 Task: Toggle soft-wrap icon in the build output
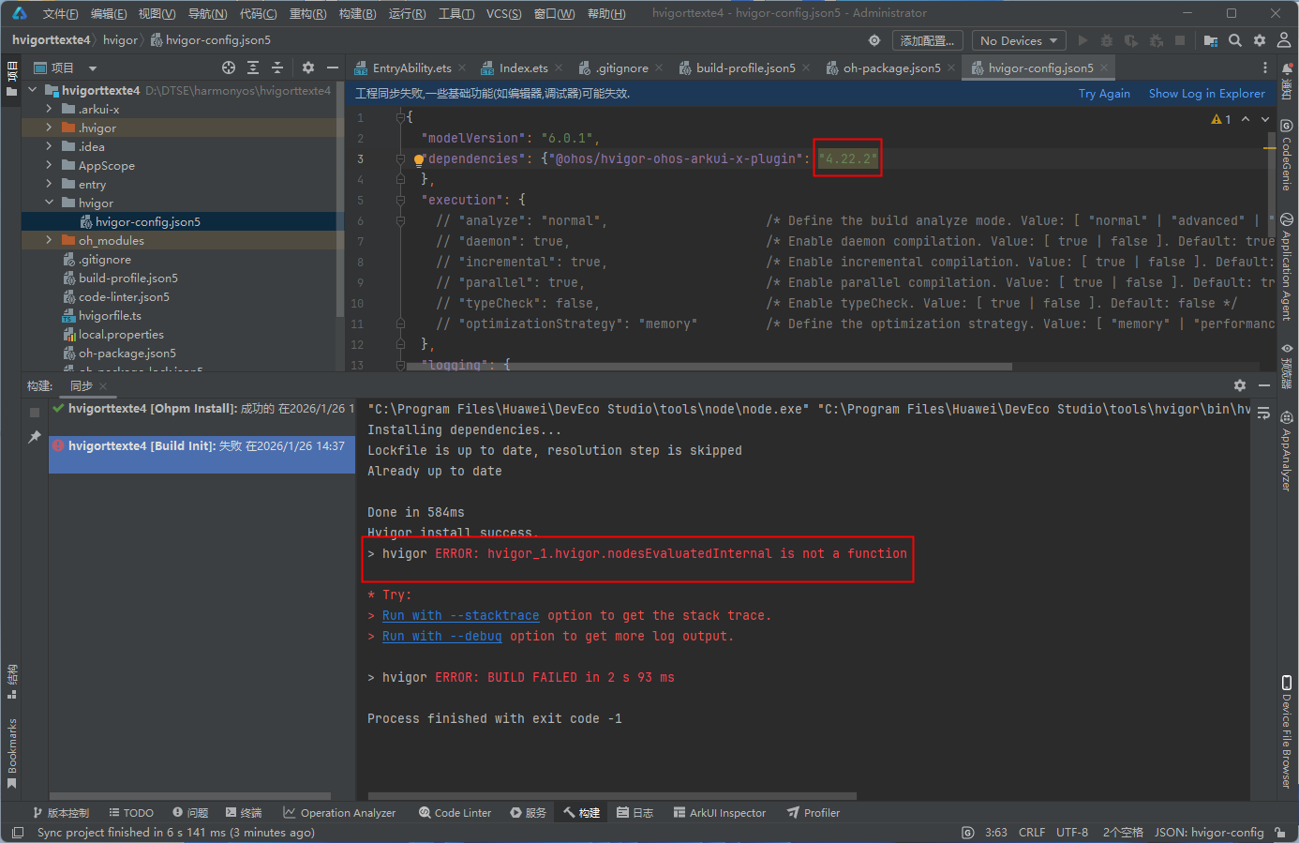(x=1263, y=413)
